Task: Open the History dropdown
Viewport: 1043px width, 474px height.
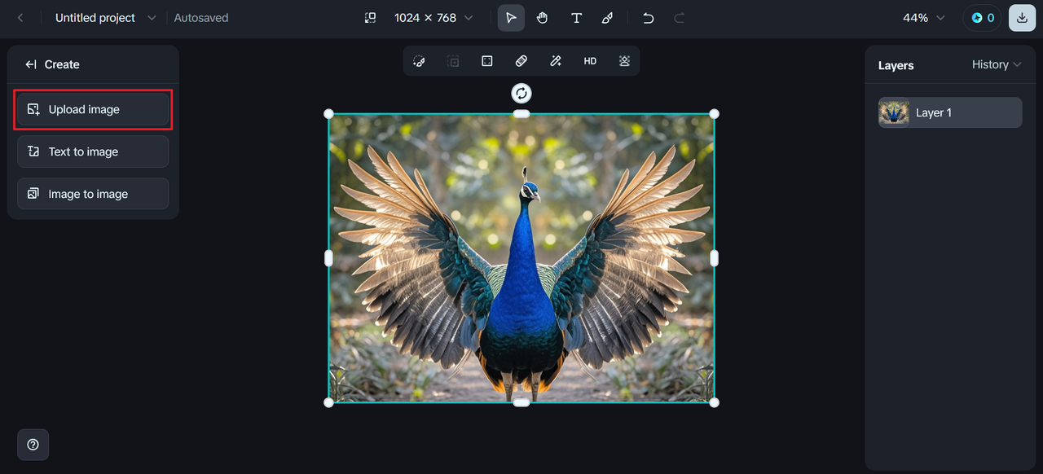Action: pyautogui.click(x=997, y=64)
